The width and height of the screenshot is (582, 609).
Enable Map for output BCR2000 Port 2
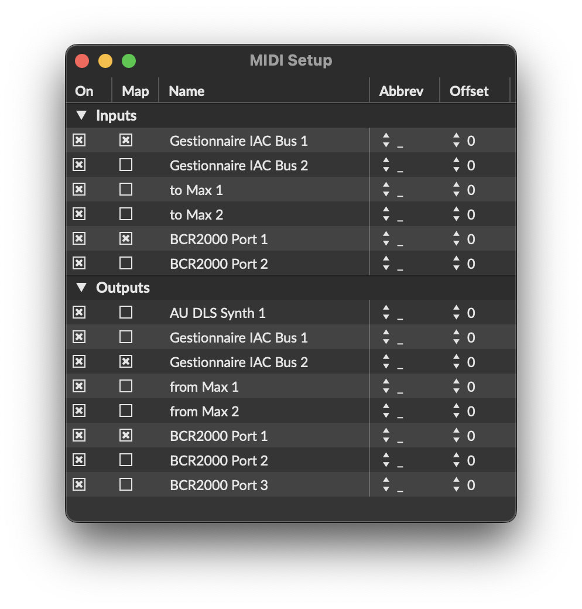(x=126, y=460)
